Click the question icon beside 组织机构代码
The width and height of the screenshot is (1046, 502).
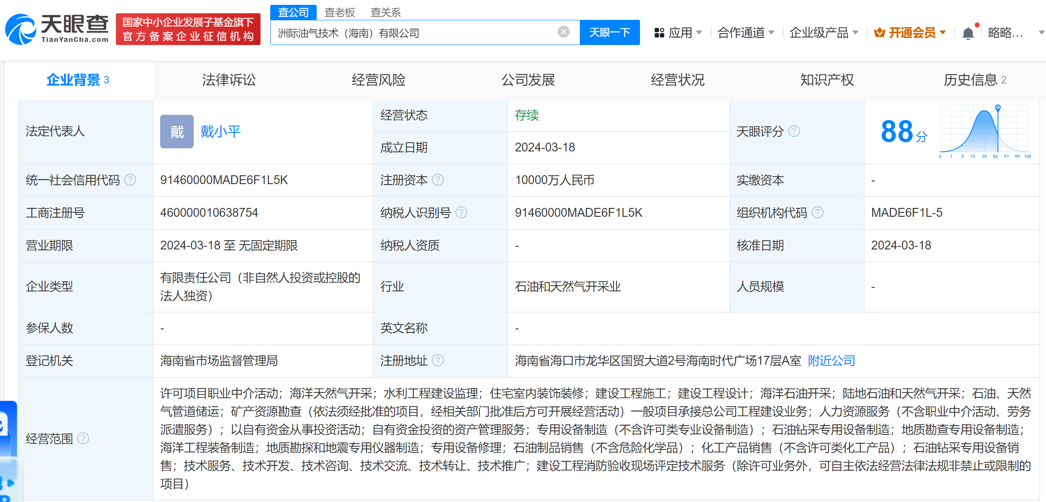tap(817, 212)
